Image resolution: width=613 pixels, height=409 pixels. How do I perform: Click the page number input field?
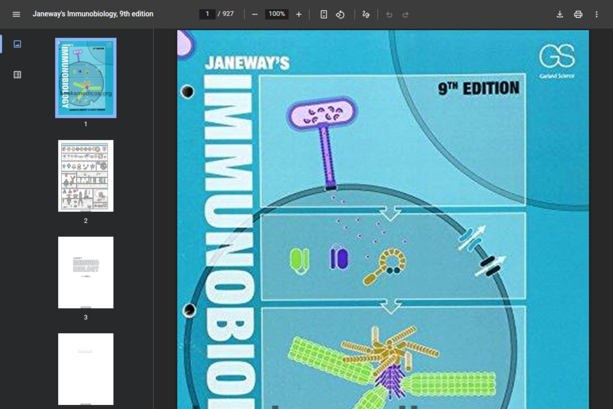click(207, 14)
